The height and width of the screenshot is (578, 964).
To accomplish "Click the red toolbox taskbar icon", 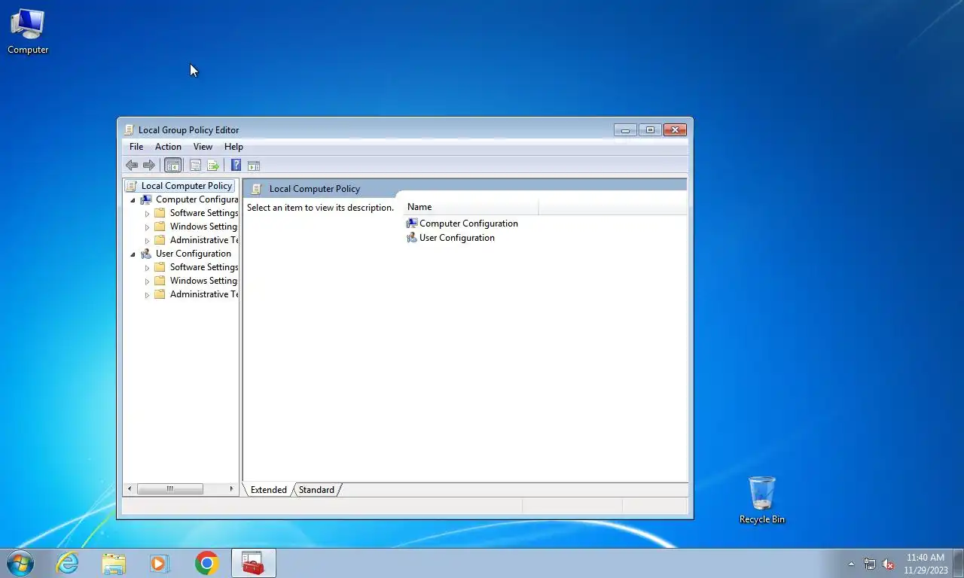I will point(253,563).
